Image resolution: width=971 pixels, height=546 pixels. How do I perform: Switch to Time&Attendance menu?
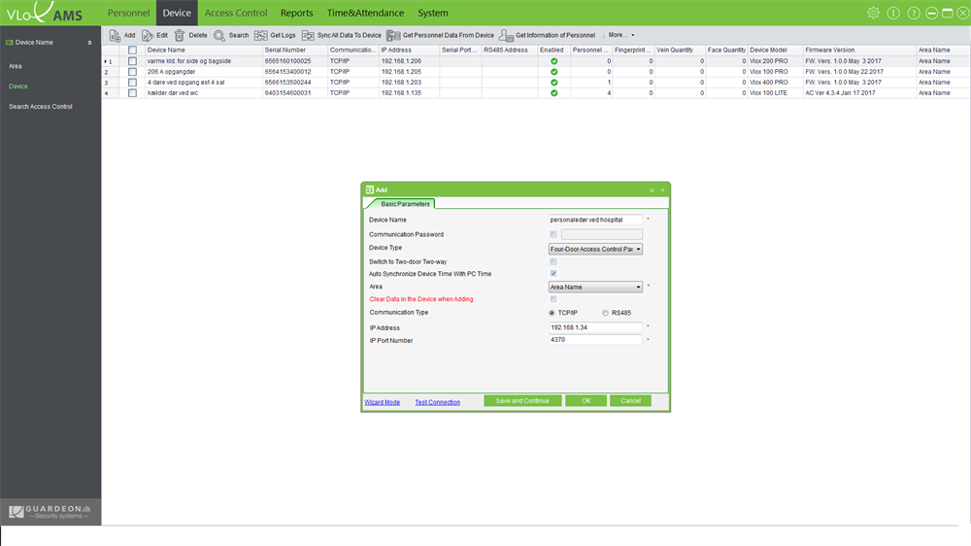click(365, 13)
